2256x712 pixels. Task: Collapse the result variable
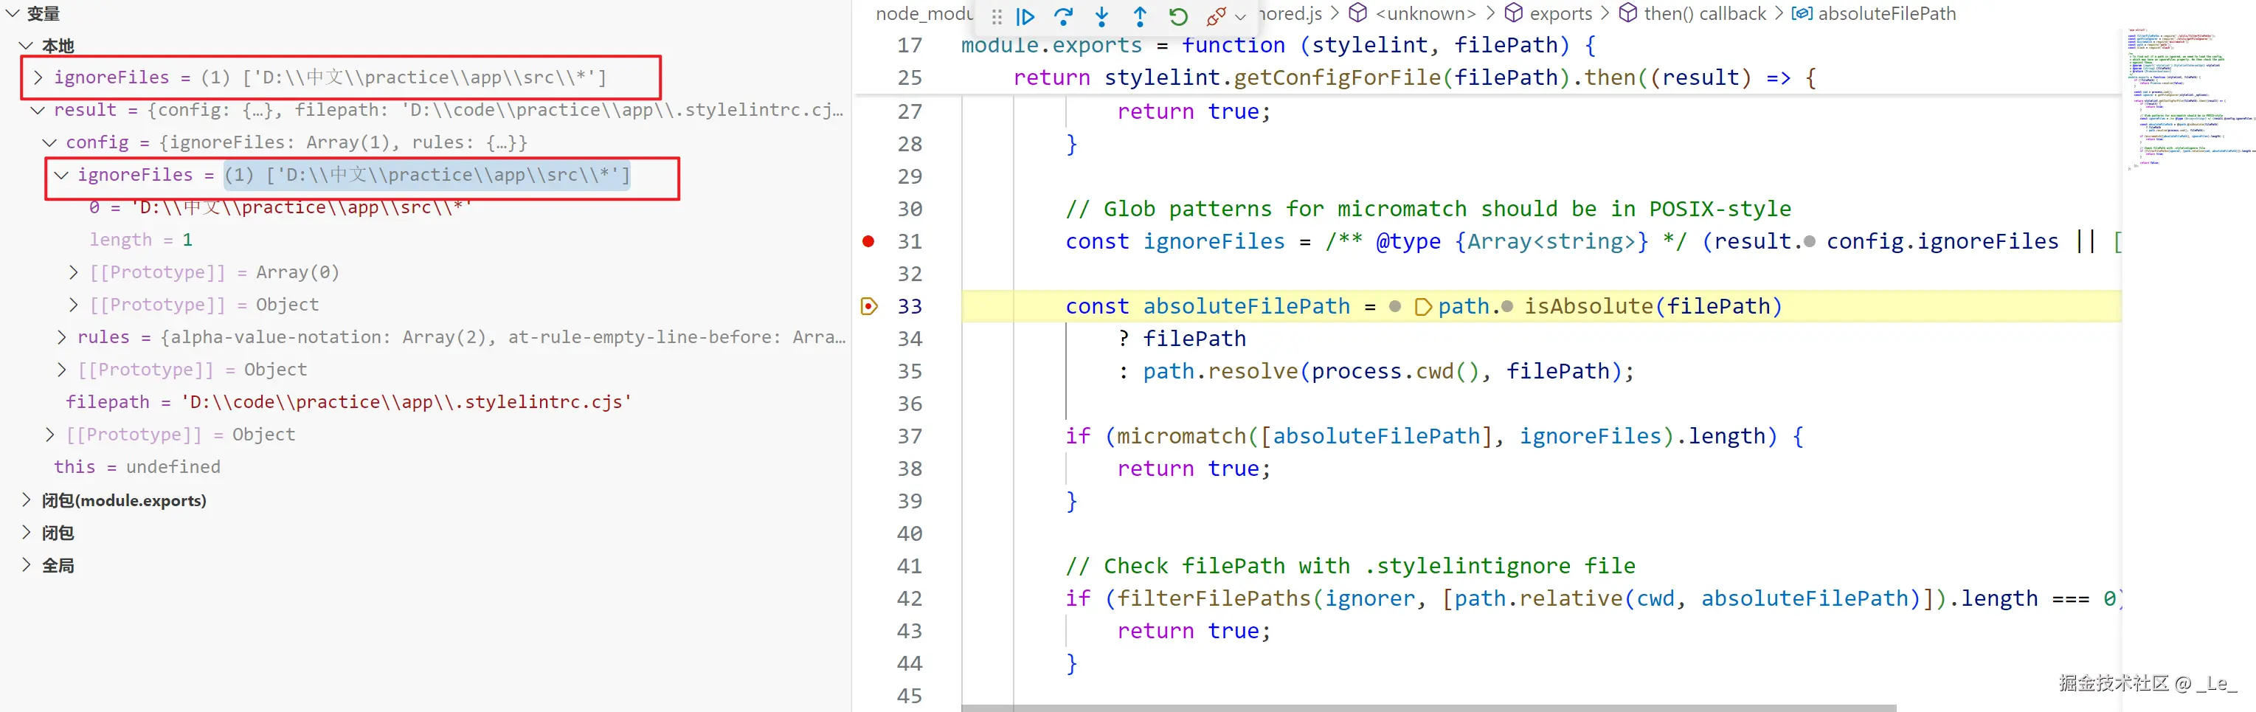[38, 109]
